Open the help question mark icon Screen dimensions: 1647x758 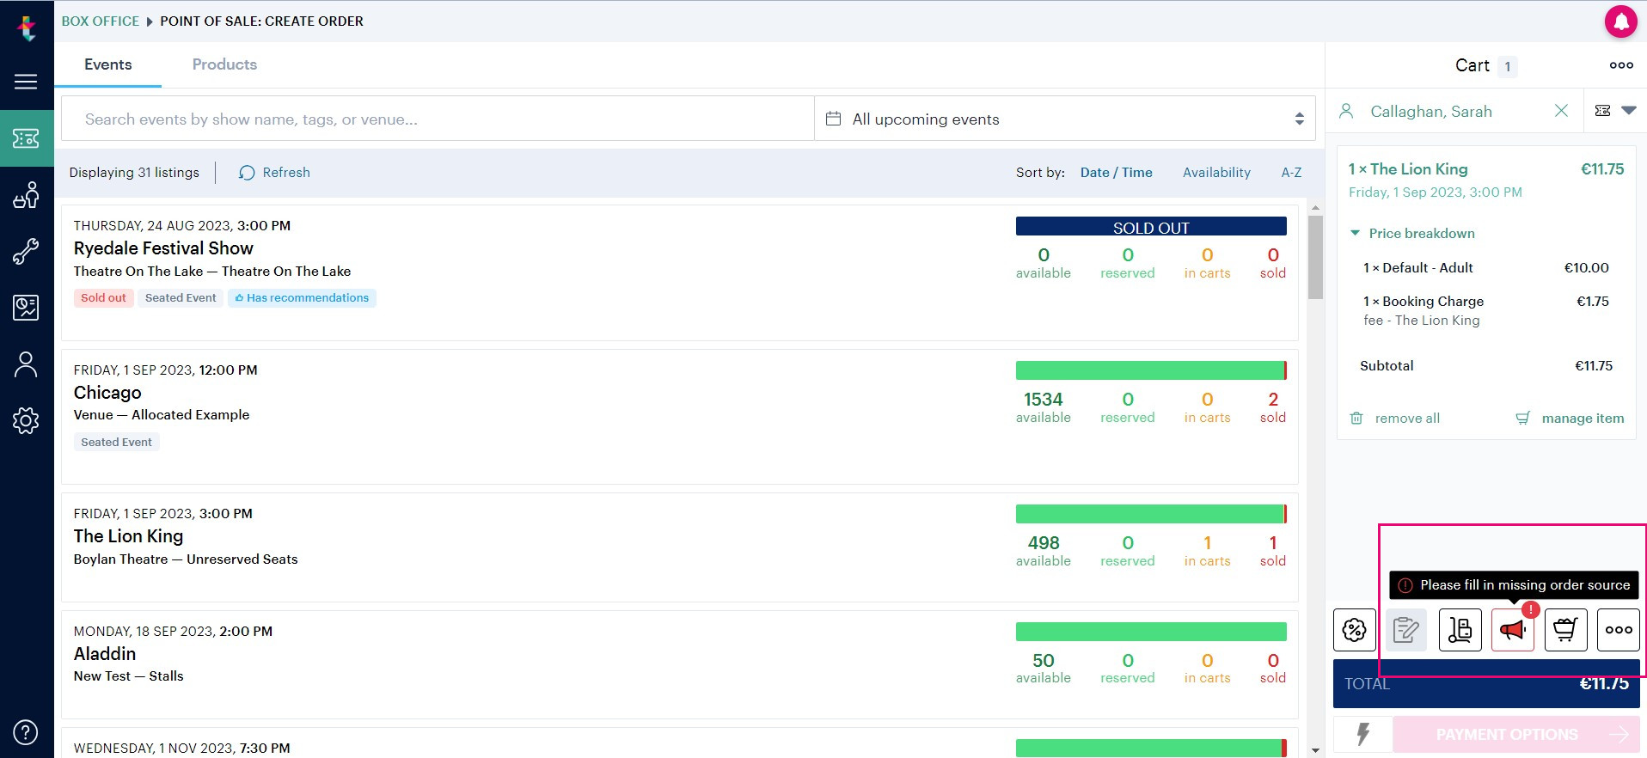click(x=26, y=732)
